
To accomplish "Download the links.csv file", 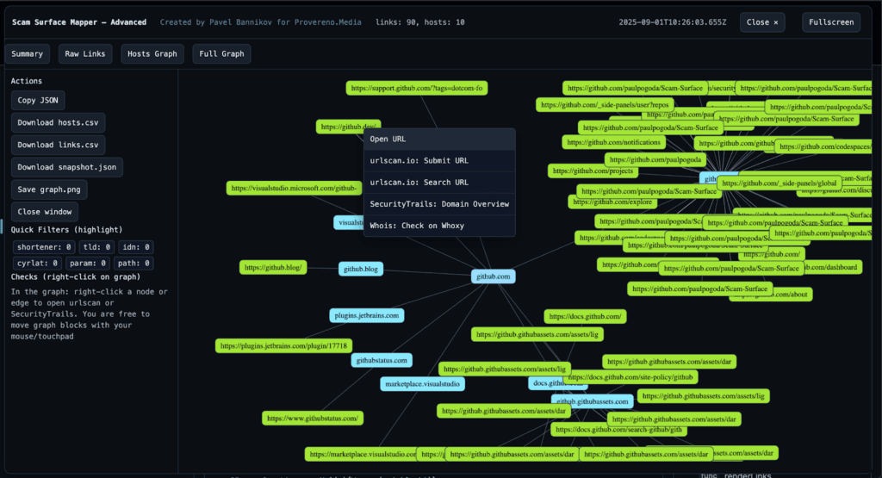I will coord(58,145).
